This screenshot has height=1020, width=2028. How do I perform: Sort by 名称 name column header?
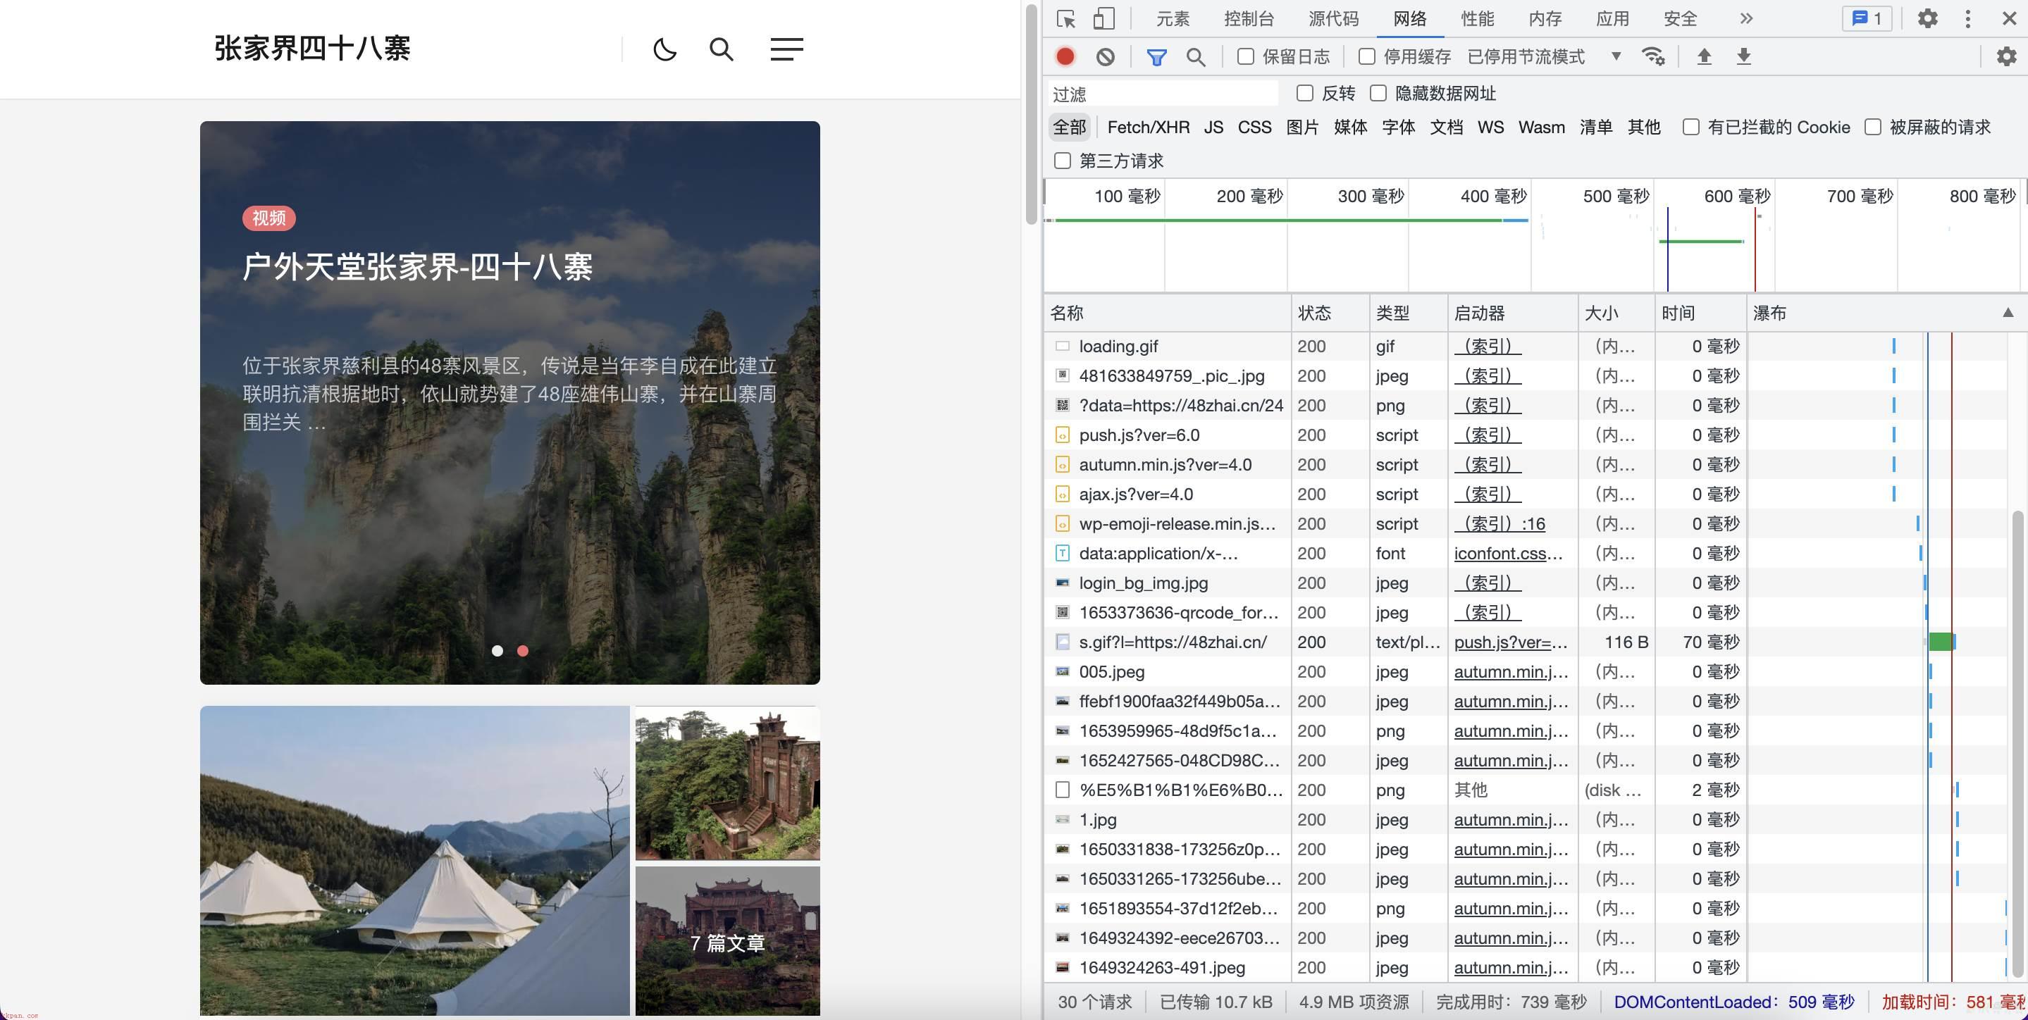coord(1168,313)
